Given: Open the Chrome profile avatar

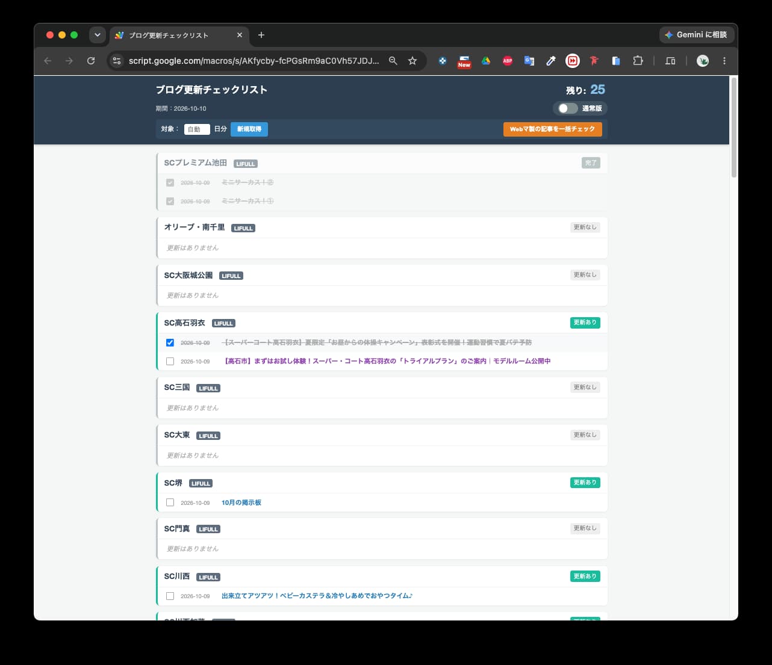Looking at the screenshot, I should pyautogui.click(x=703, y=61).
